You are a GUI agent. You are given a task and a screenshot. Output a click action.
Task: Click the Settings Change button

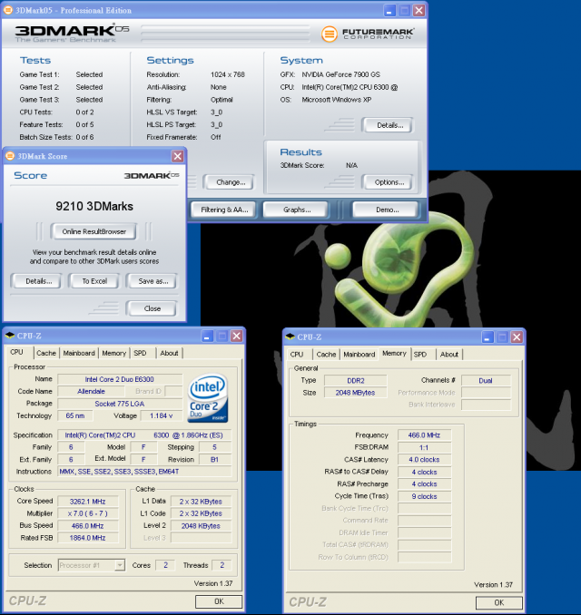pos(229,182)
